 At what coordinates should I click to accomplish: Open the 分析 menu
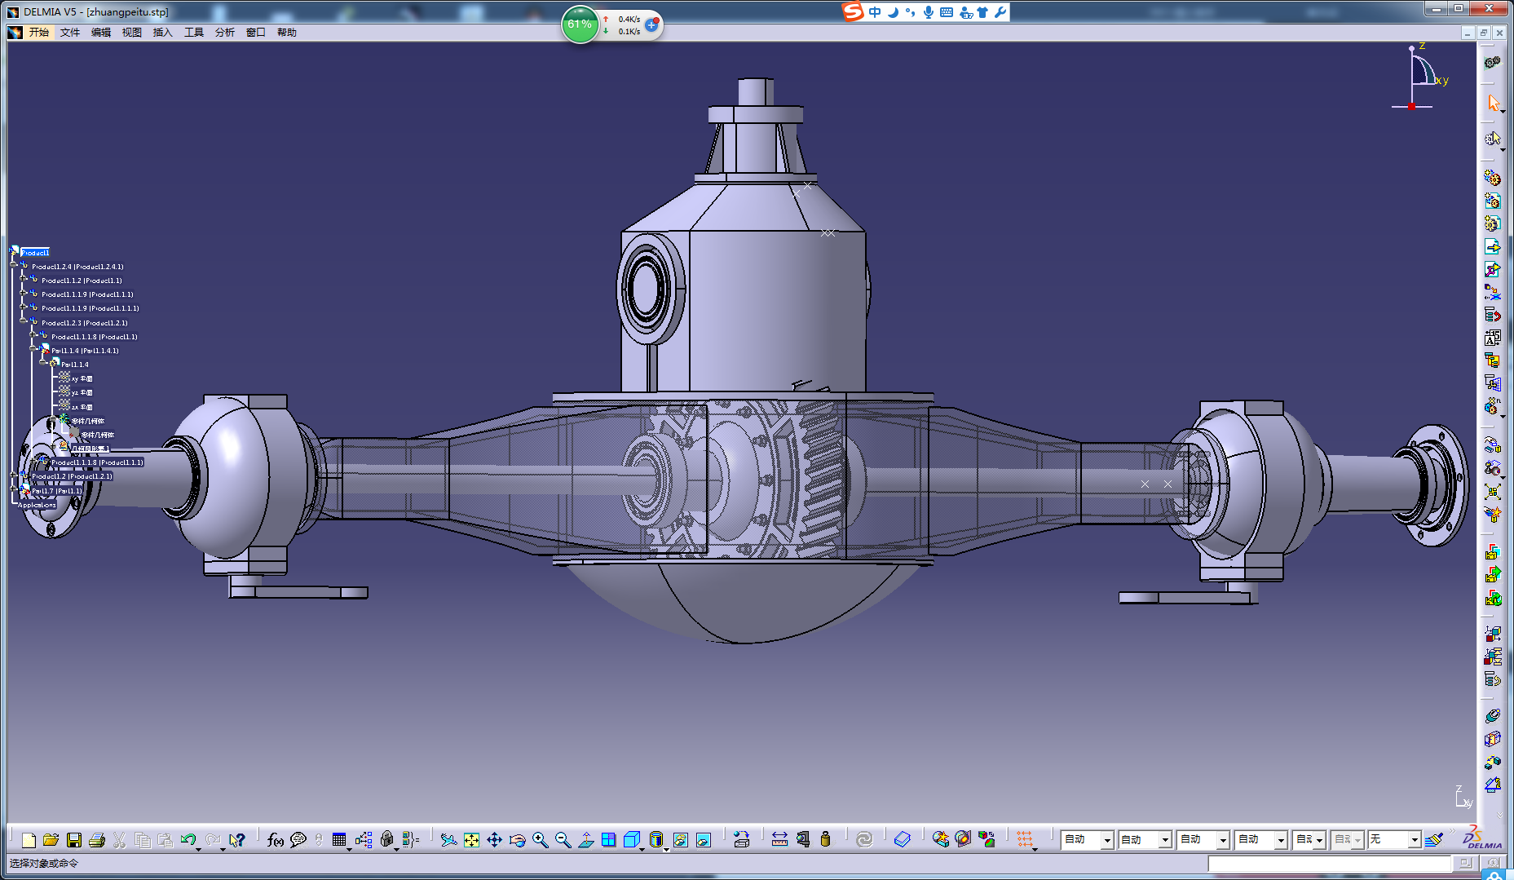(225, 33)
